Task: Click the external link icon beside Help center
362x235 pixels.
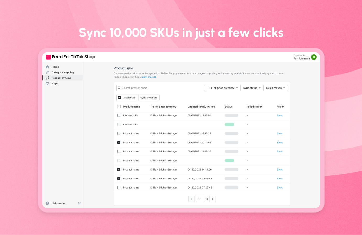Action: [x=79, y=203]
